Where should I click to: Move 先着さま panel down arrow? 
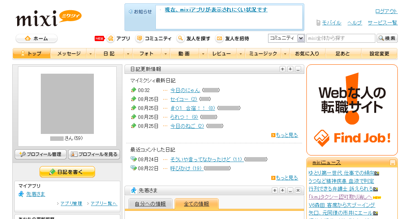pos(283,191)
